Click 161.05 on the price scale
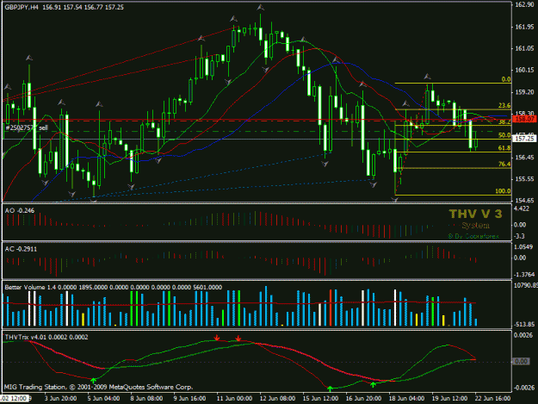The height and width of the screenshot is (404, 538). coord(524,48)
